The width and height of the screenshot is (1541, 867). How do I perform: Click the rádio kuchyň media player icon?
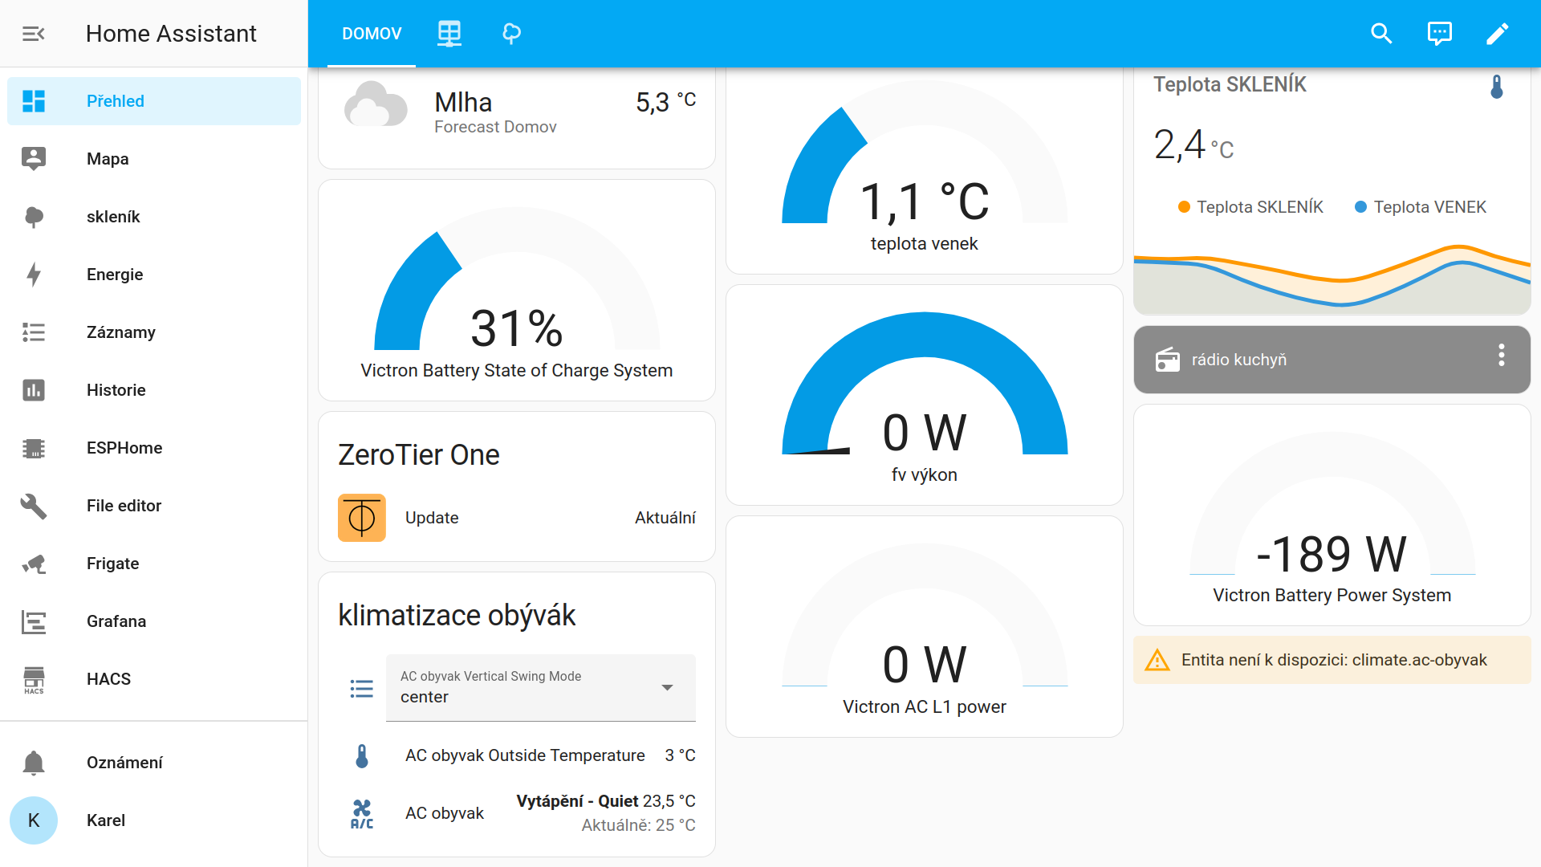coord(1168,360)
